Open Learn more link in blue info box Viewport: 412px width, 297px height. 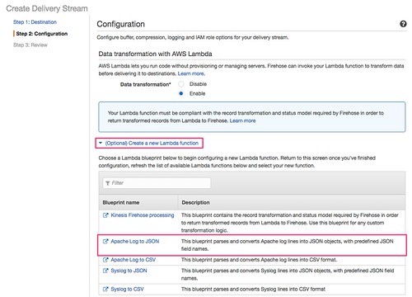(242, 120)
